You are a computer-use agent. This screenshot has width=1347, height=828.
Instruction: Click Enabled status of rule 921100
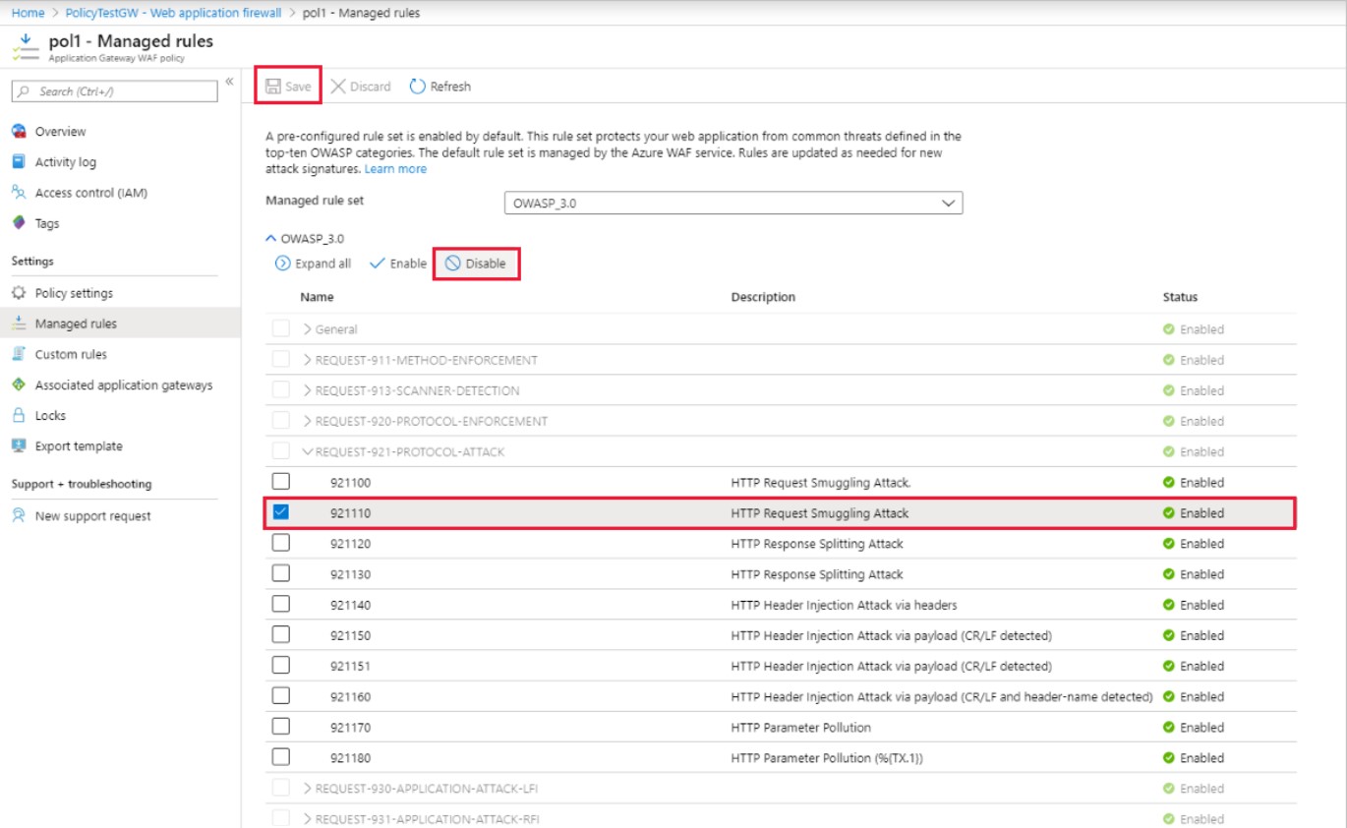pyautogui.click(x=1194, y=482)
